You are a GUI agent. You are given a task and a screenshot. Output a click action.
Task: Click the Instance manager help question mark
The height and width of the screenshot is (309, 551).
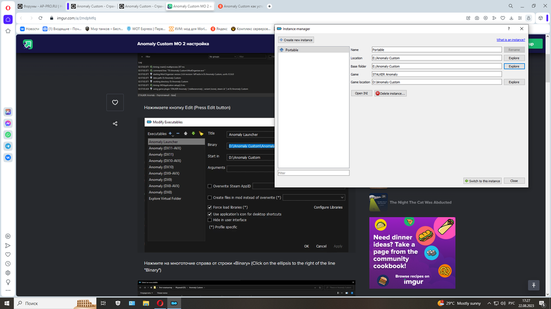(x=509, y=29)
